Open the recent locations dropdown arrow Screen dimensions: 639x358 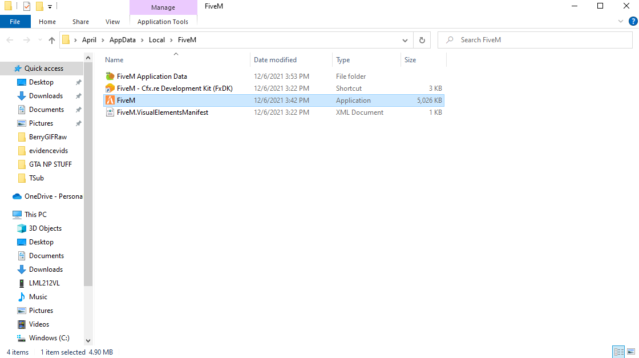(x=40, y=40)
